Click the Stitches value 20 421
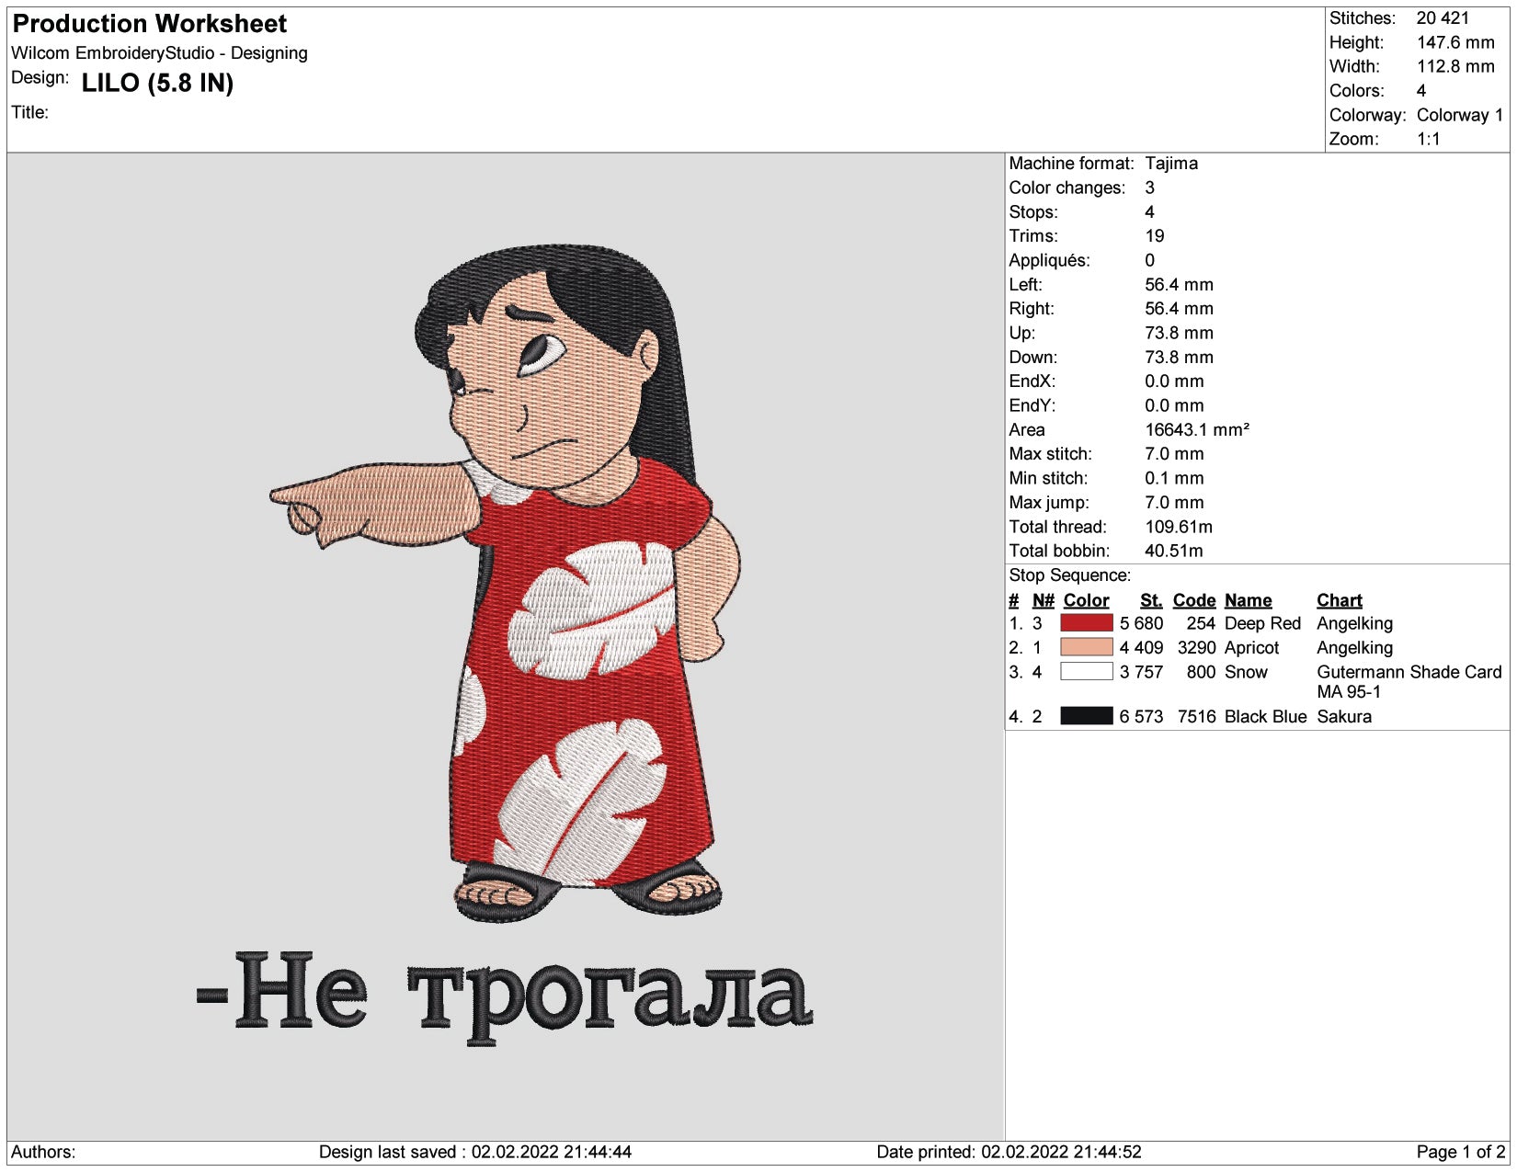The width and height of the screenshot is (1517, 1172). point(1443,17)
